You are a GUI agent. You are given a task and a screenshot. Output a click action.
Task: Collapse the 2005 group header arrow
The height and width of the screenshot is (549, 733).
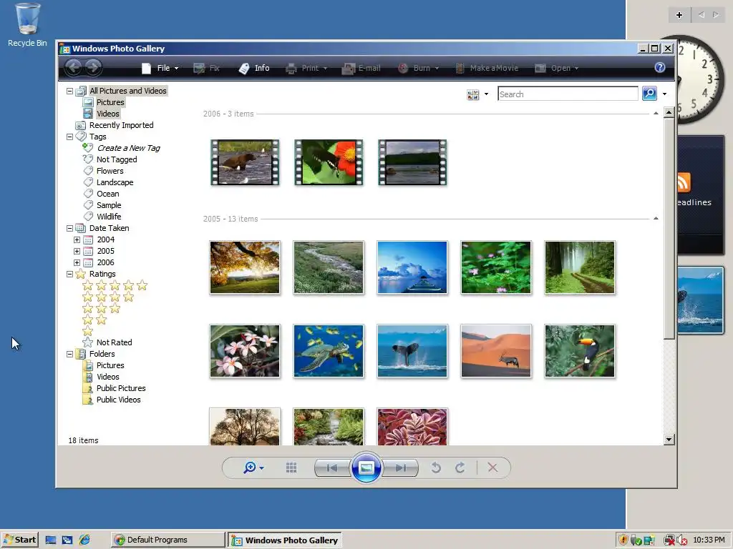pos(656,219)
